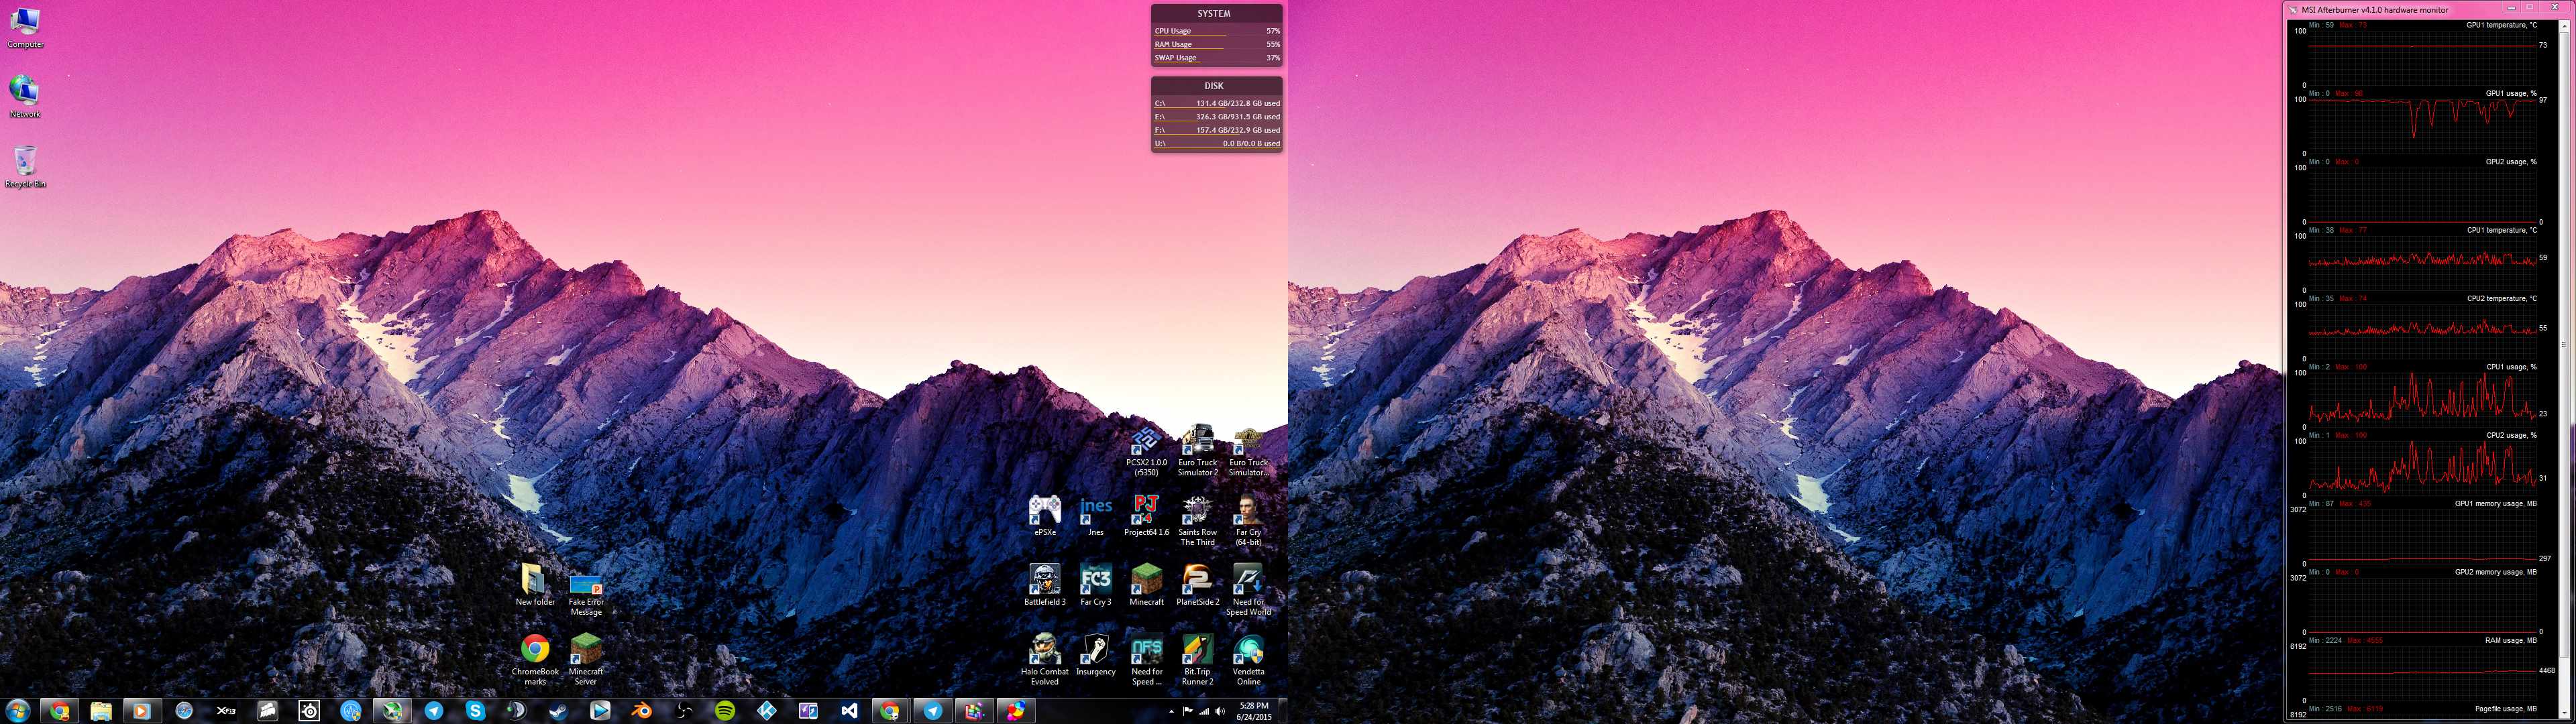
Task: Launch the Far Cry (64-bit) shortcut
Action: click(x=1248, y=521)
